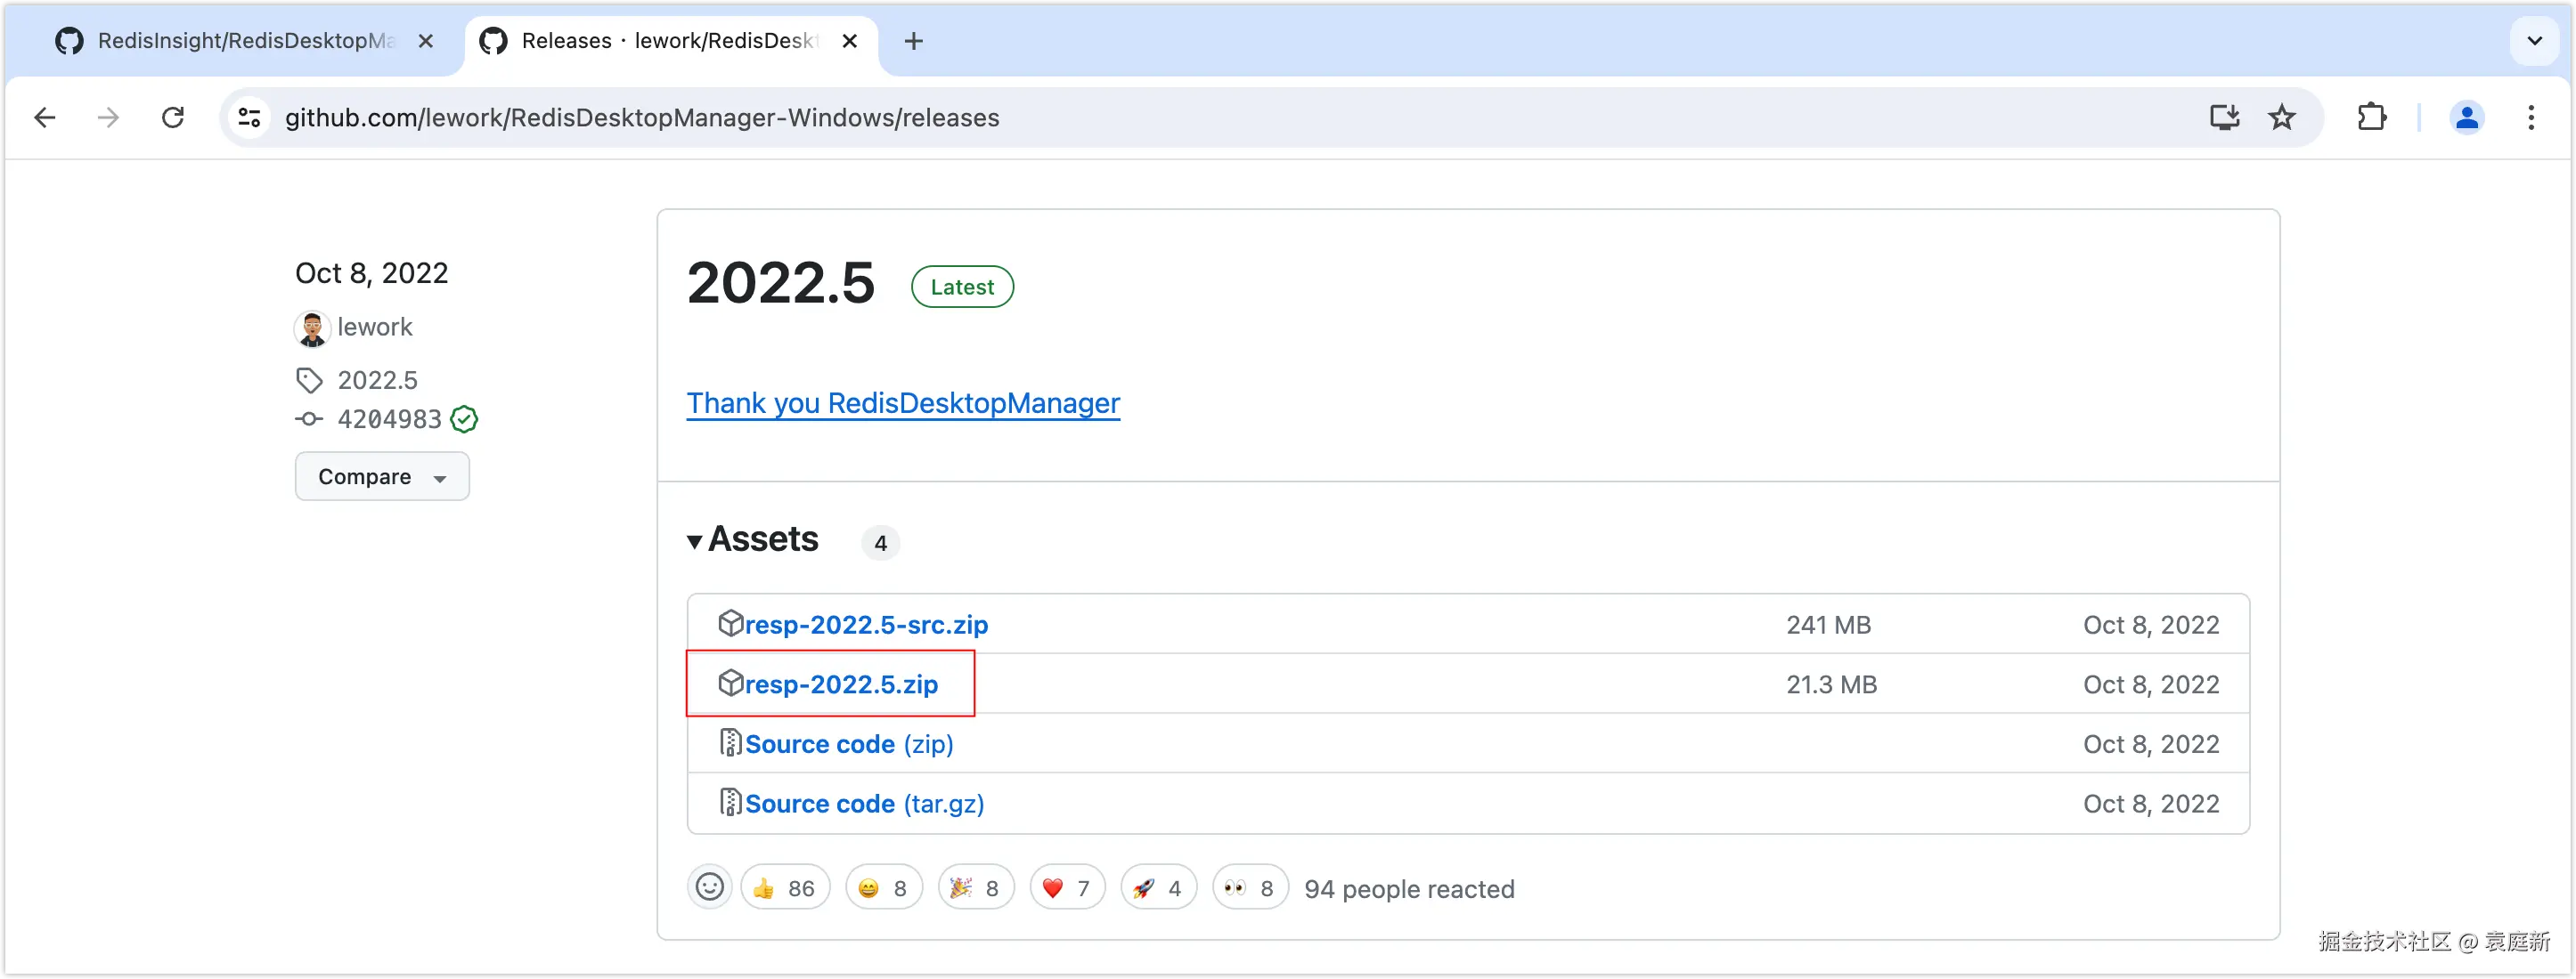
Task: Click the commit hash 4204983
Action: click(389, 419)
